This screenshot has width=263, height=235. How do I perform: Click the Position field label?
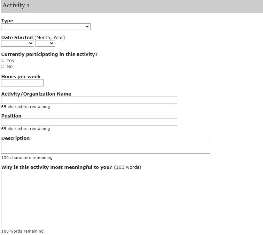point(11,116)
